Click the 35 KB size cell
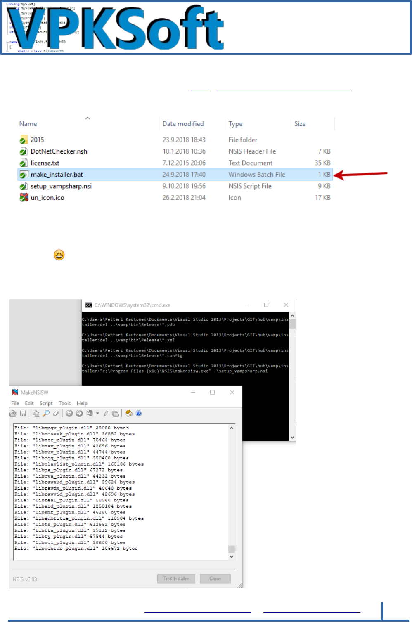The width and height of the screenshot is (412, 622). point(323,163)
